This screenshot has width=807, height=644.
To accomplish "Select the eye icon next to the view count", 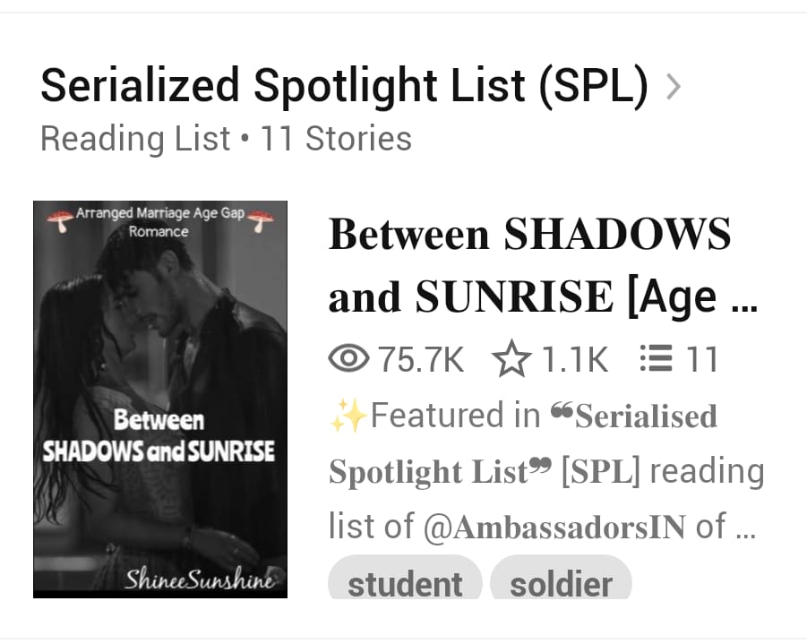I will [x=351, y=357].
